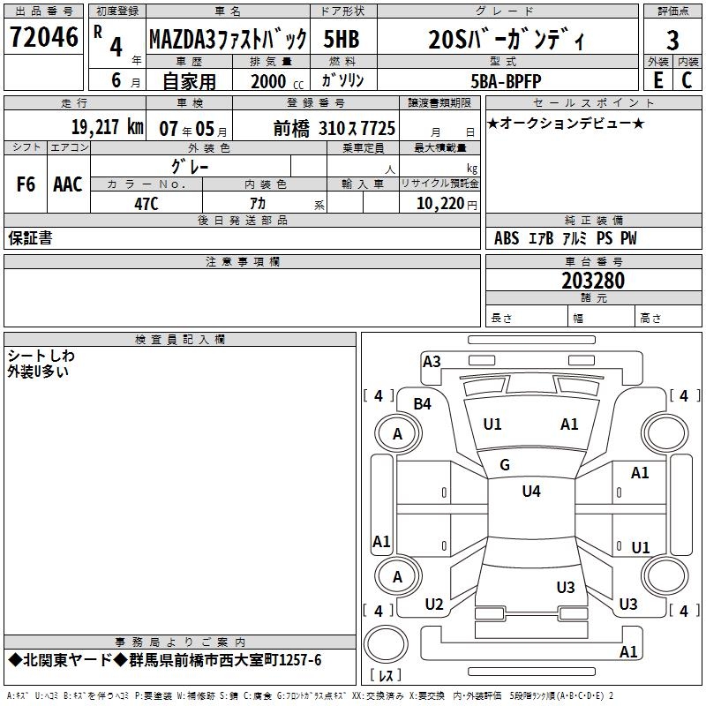Click the U1 marker on the hood
Screen dimensions: 706x706
pos(492,424)
